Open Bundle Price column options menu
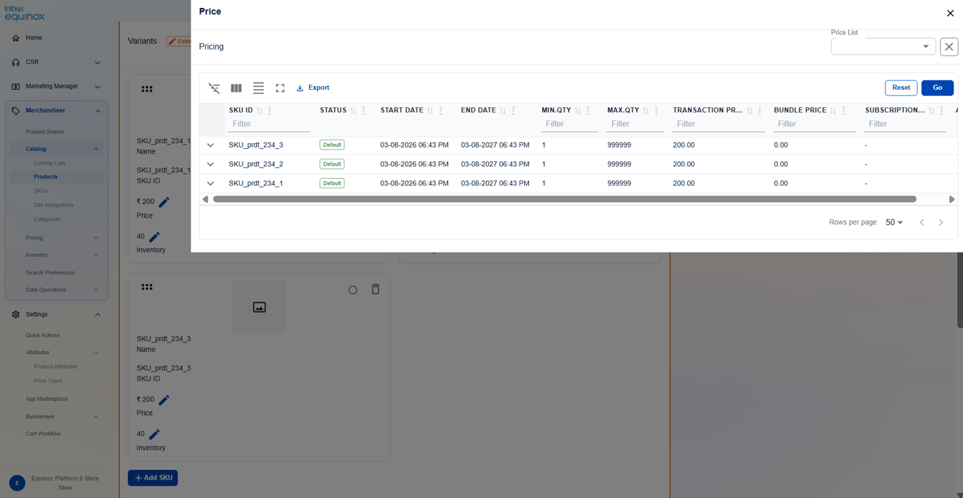This screenshot has width=963, height=498. (x=843, y=111)
